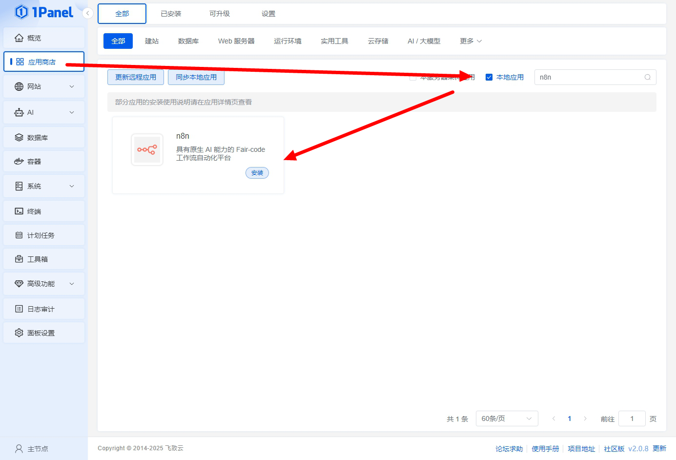Click the v2.0.8 version link
This screenshot has height=460, width=676.
pos(638,448)
